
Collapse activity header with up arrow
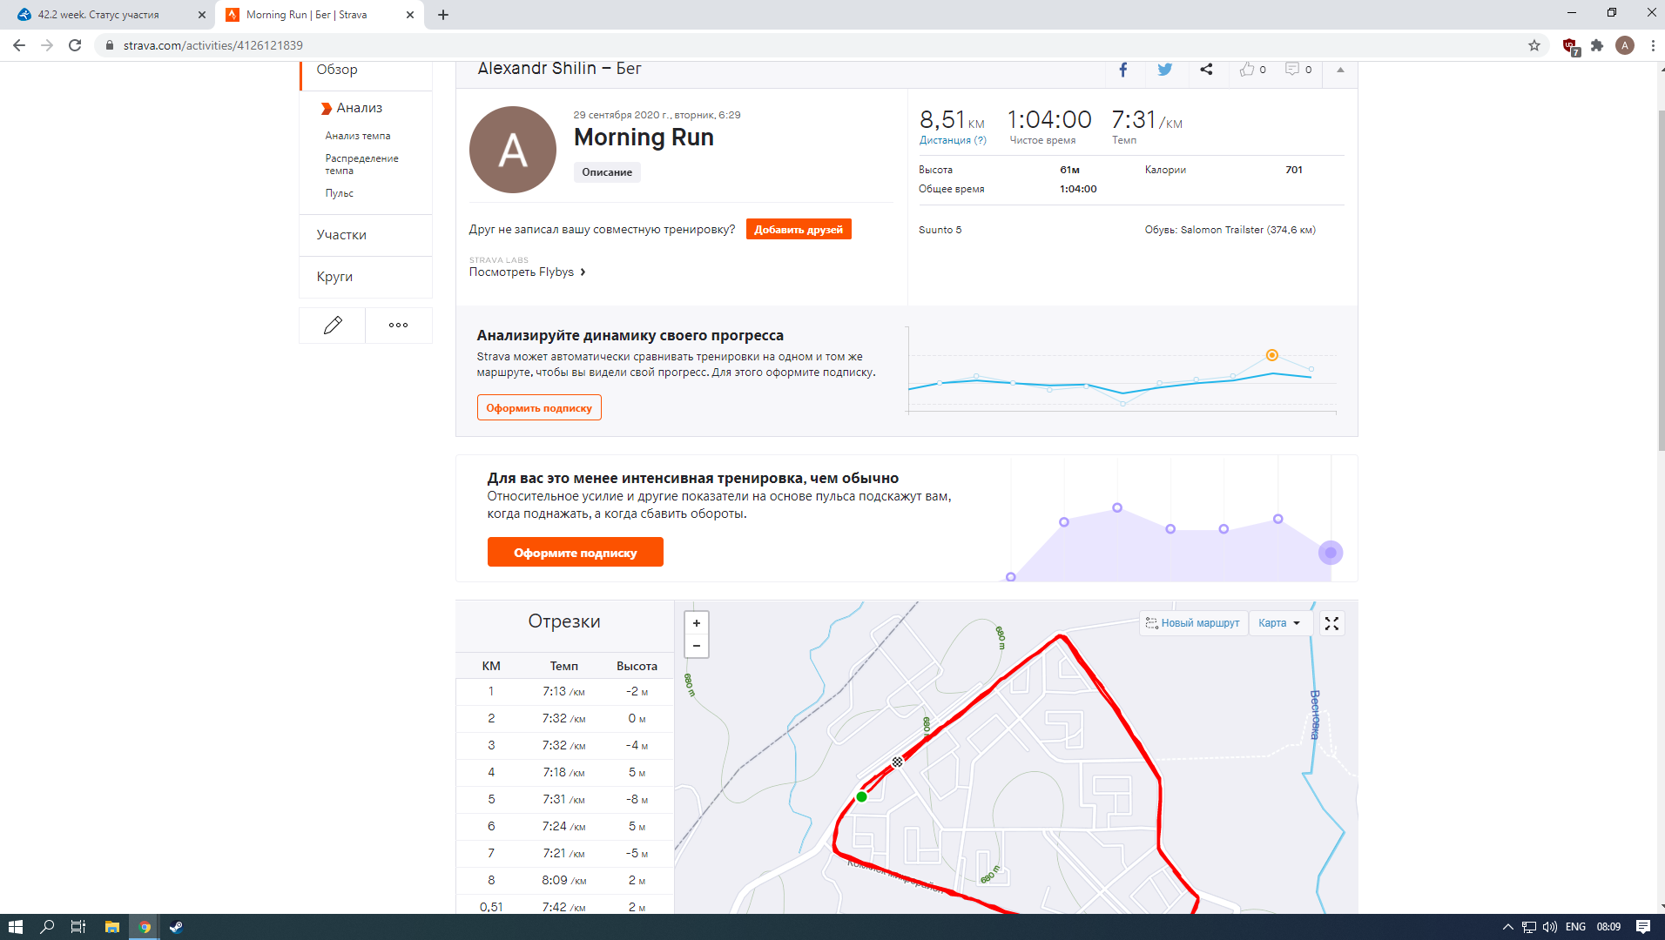(1340, 70)
